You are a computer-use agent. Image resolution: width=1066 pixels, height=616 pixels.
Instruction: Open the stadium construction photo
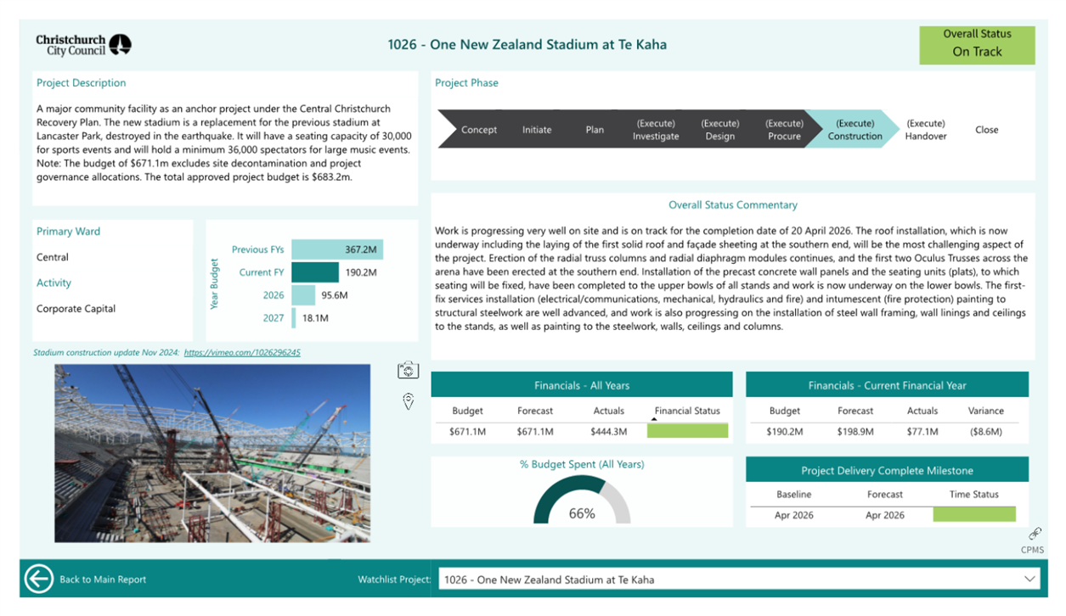pyautogui.click(x=212, y=453)
